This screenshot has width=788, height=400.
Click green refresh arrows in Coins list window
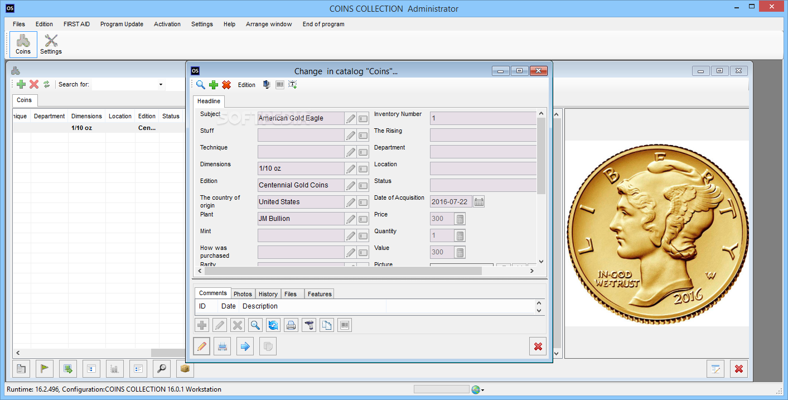point(47,84)
